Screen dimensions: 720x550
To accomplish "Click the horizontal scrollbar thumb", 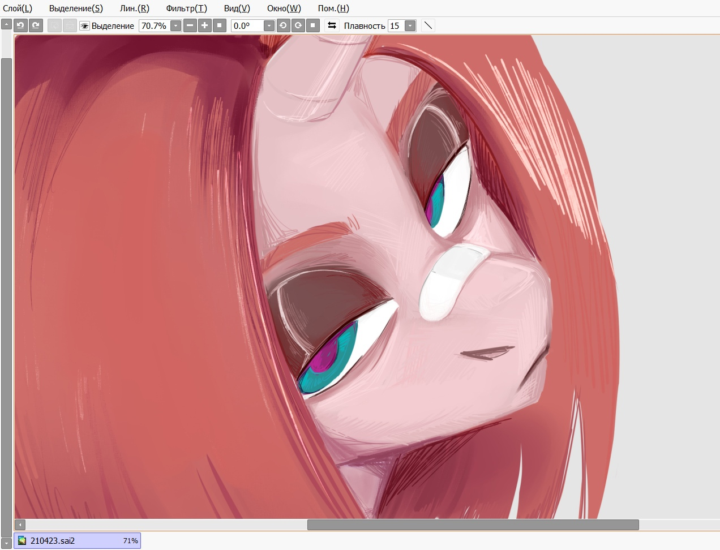I will pyautogui.click(x=473, y=525).
